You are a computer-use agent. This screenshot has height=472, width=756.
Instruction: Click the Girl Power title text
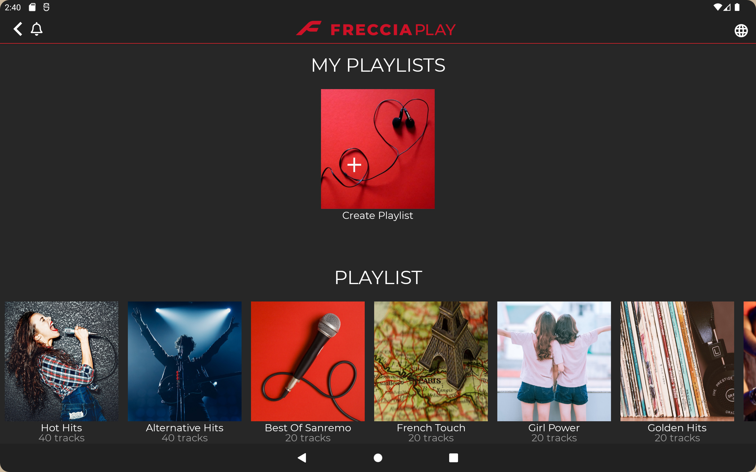pyautogui.click(x=554, y=428)
